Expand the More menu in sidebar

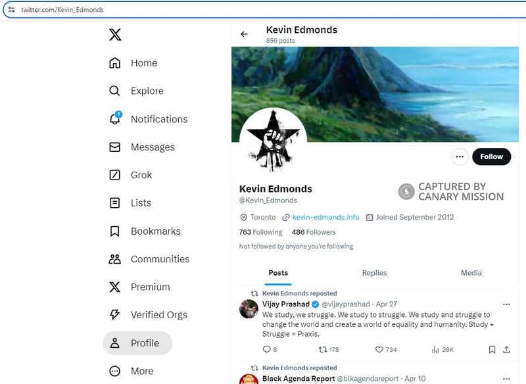point(131,371)
